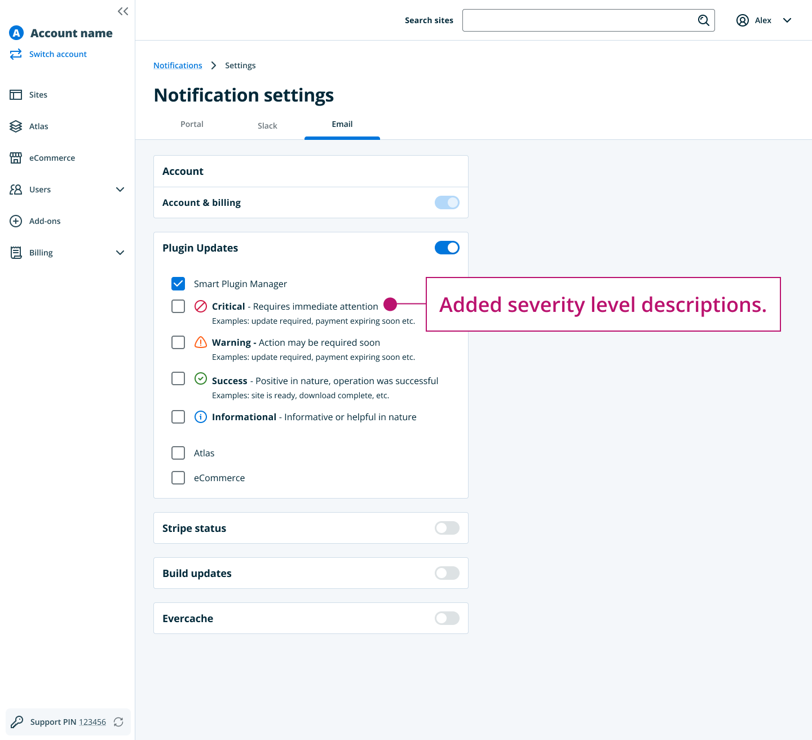
Task: Open Sites via its sidebar icon
Action: 16,95
